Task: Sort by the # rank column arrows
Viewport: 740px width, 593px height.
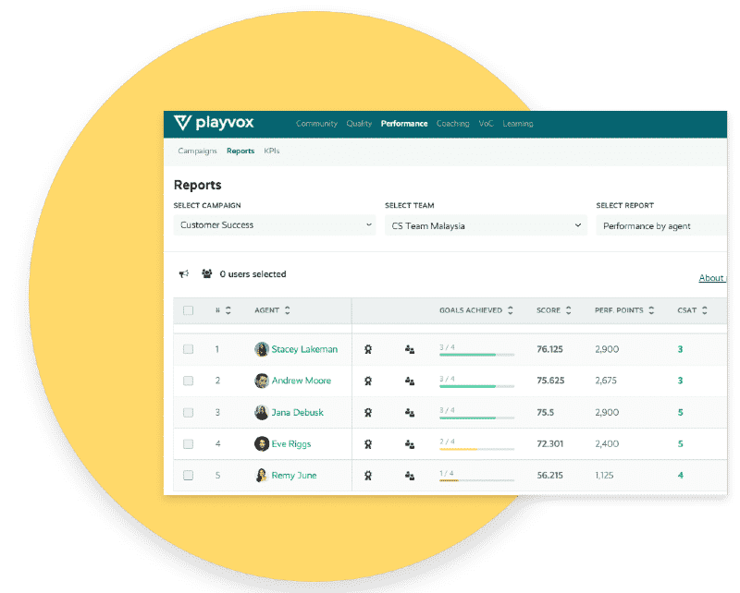Action: 228,310
